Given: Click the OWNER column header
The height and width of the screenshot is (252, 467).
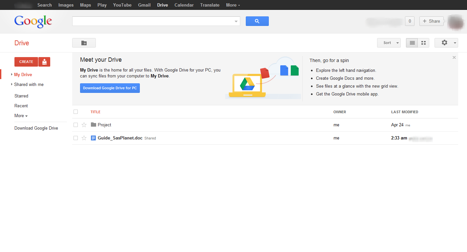Looking at the screenshot, I should click(x=340, y=112).
